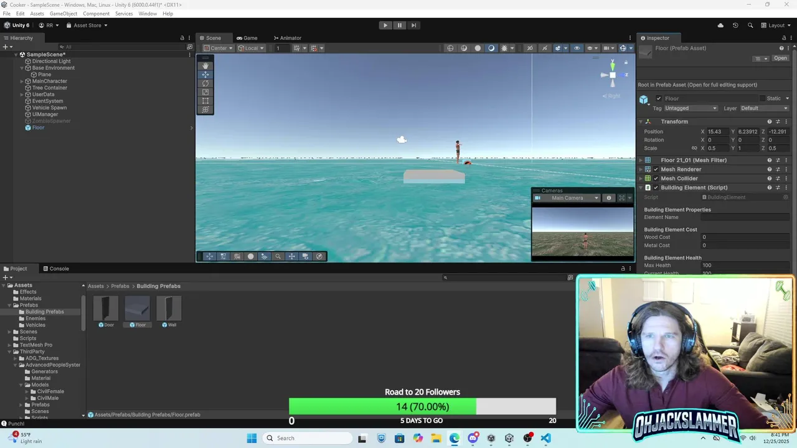Screen dimensions: 797x448
Task: Select the Rect tool
Action: pyautogui.click(x=205, y=101)
